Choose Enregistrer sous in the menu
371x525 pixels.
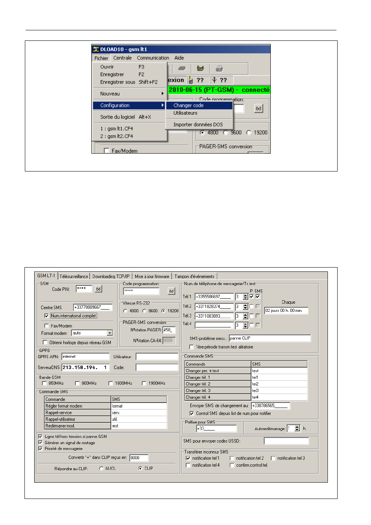[130, 82]
